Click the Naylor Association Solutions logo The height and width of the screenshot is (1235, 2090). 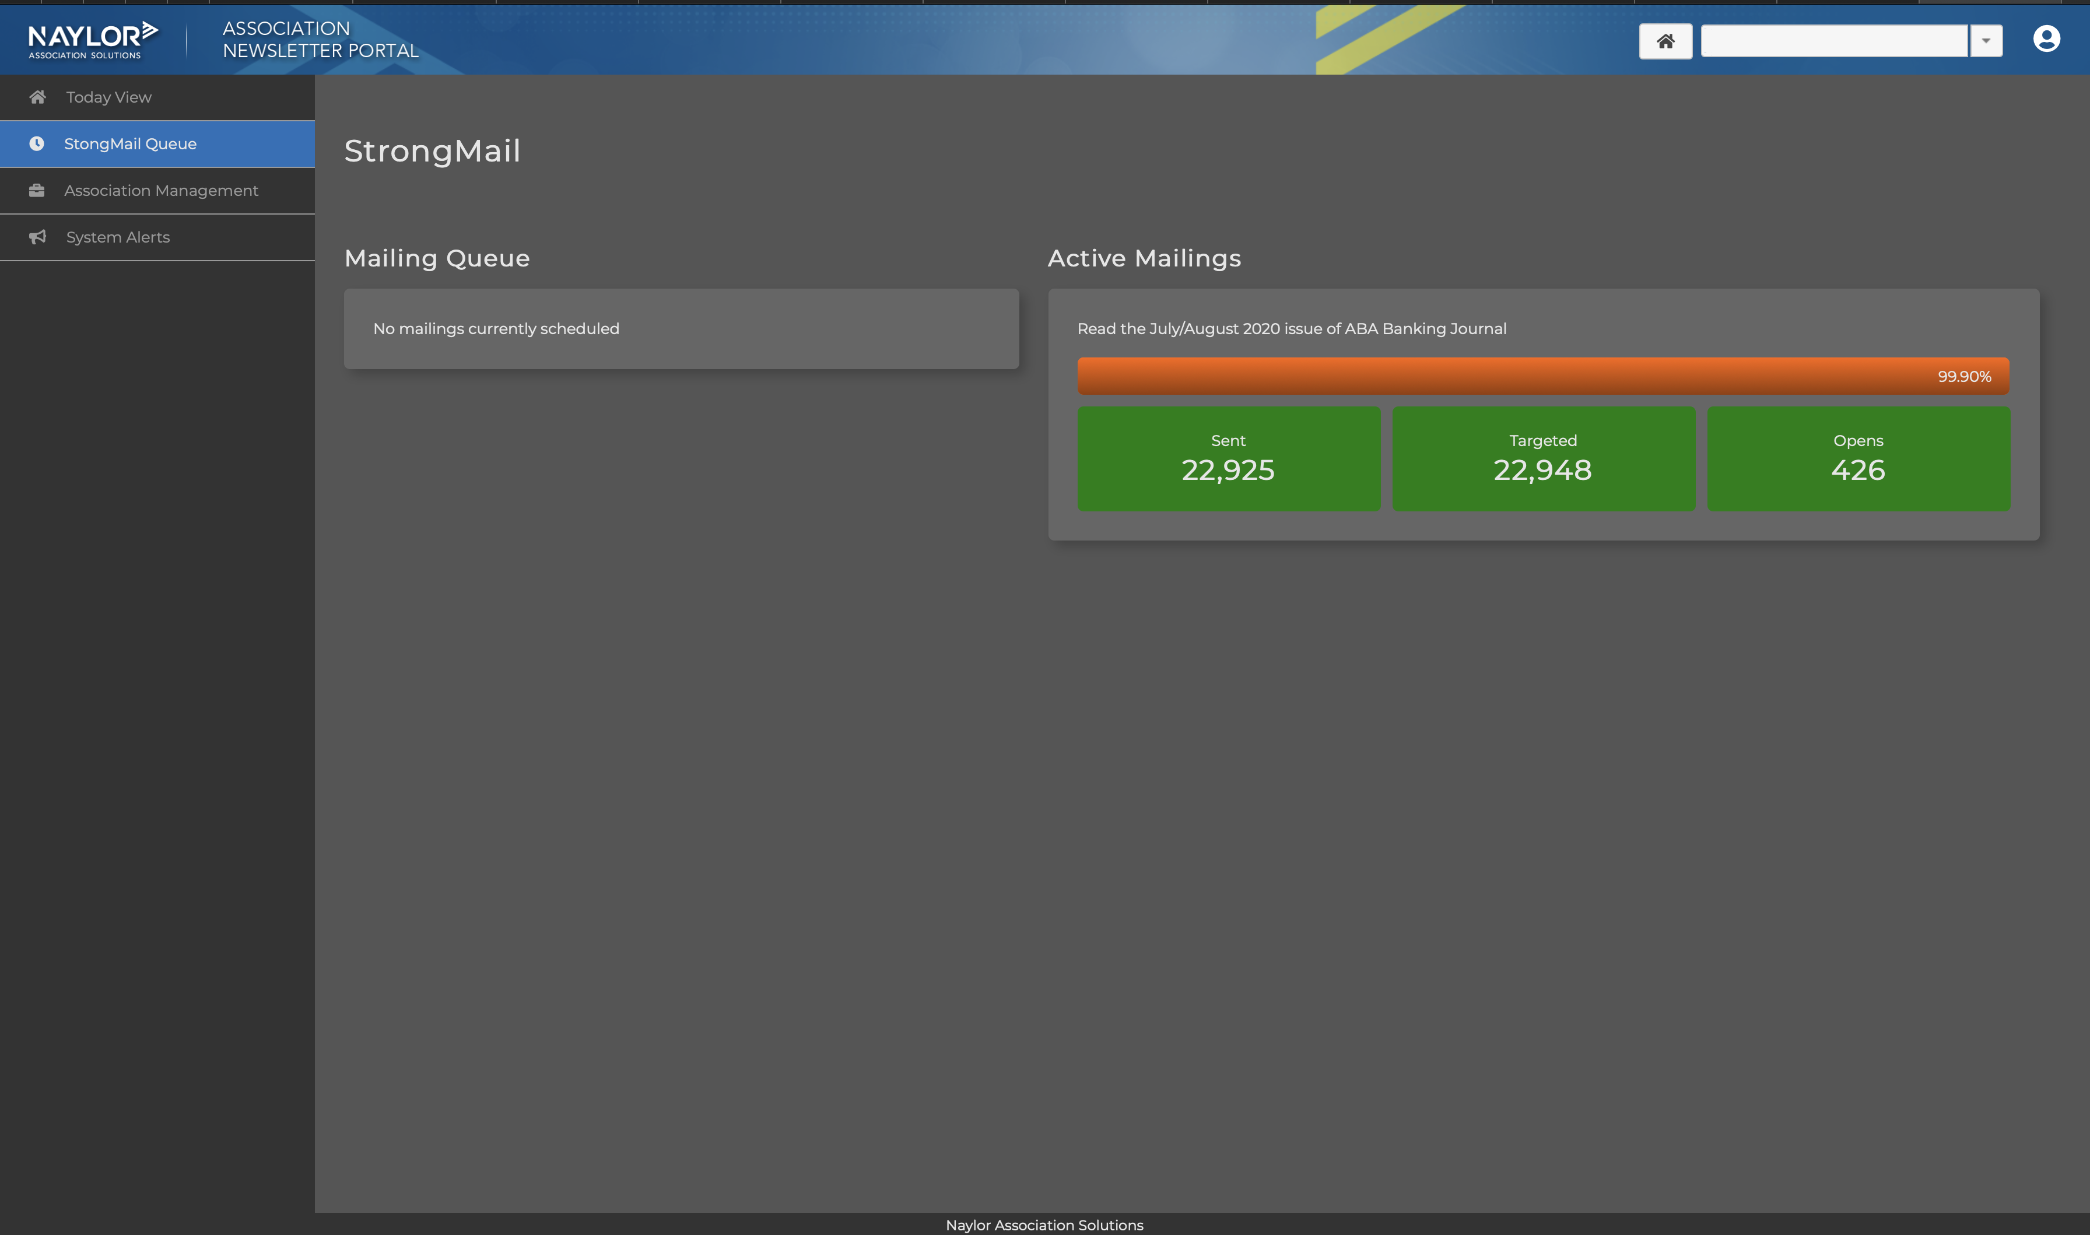click(93, 40)
